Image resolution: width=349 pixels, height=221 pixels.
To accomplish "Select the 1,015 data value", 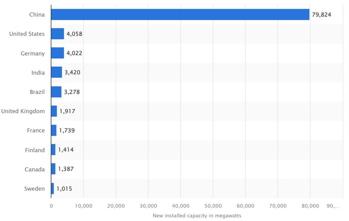I will [x=64, y=189].
